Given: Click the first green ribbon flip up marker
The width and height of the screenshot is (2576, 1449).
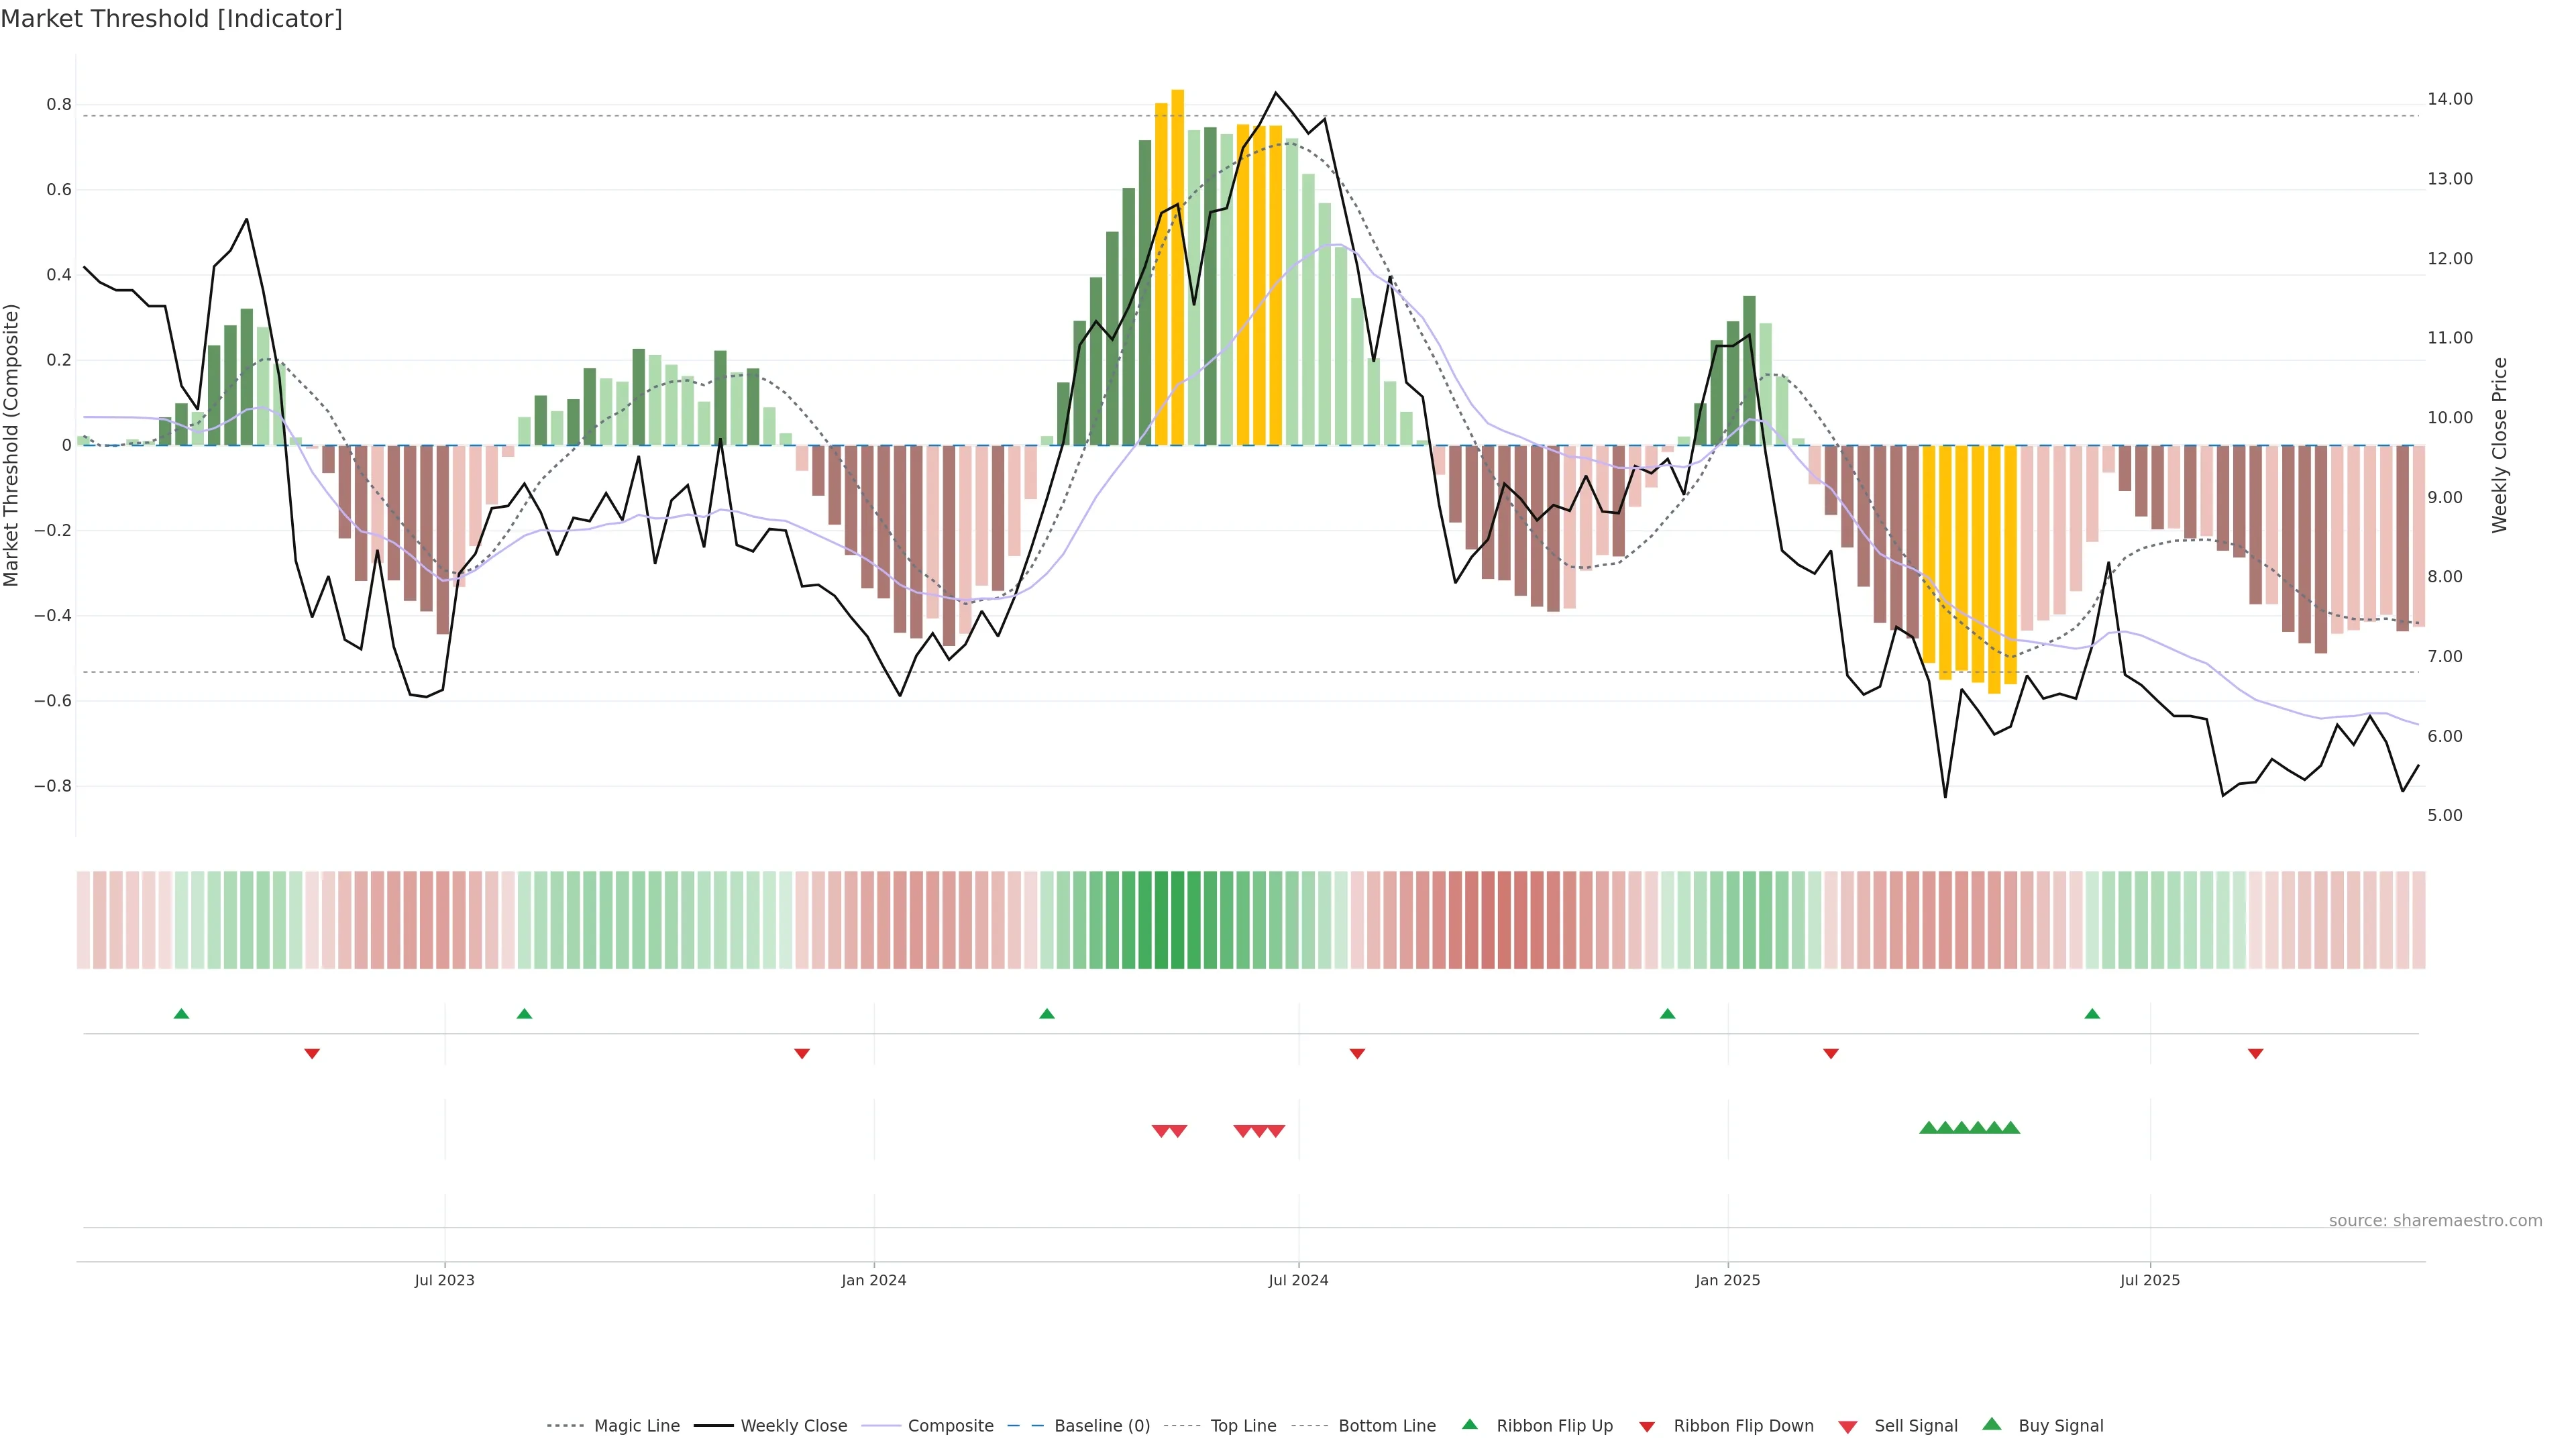Looking at the screenshot, I should pos(181,1014).
